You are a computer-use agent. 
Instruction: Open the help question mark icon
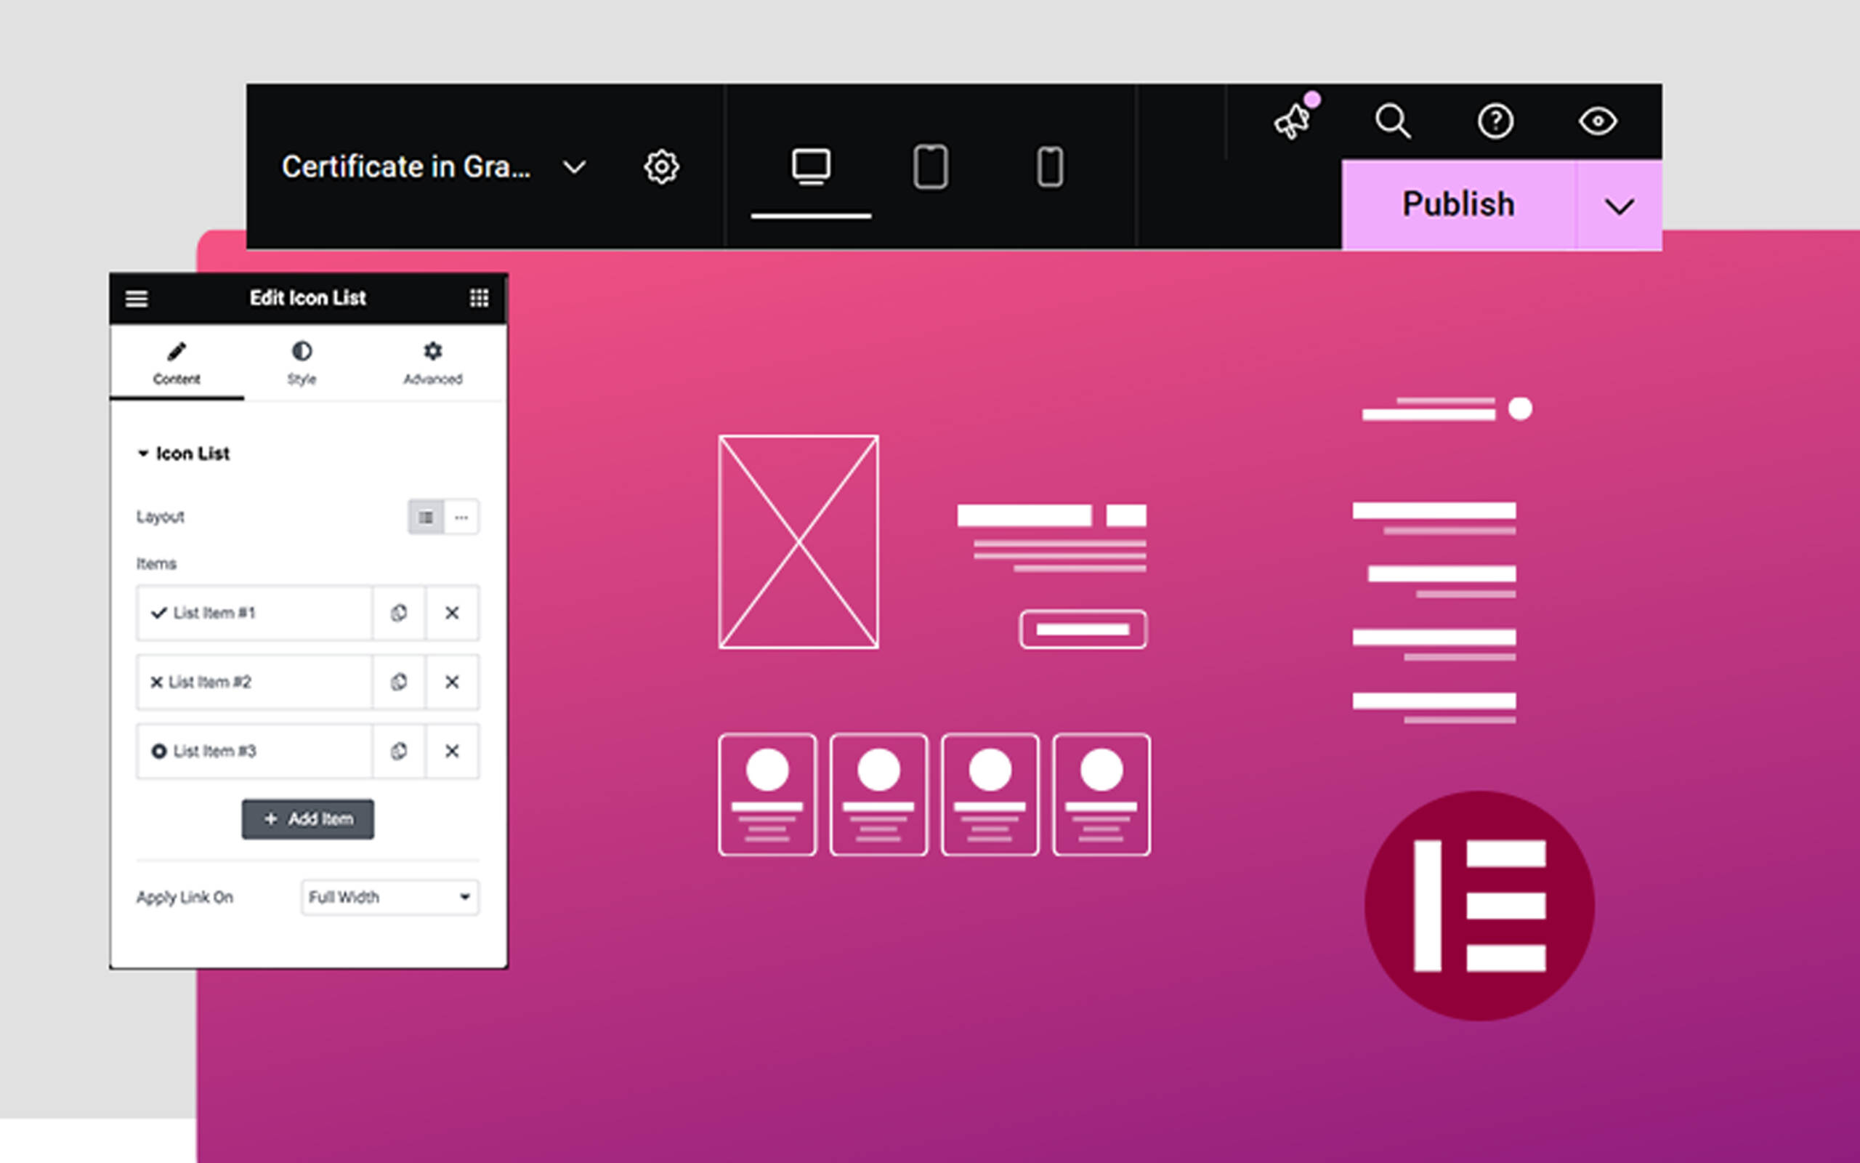point(1495,121)
